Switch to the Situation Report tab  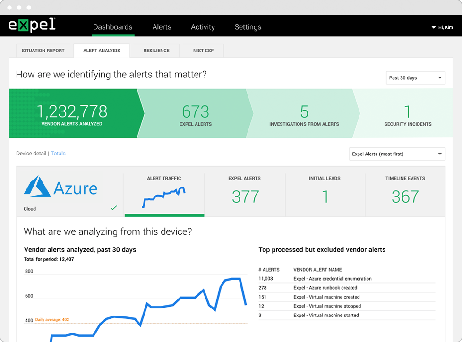tap(43, 51)
